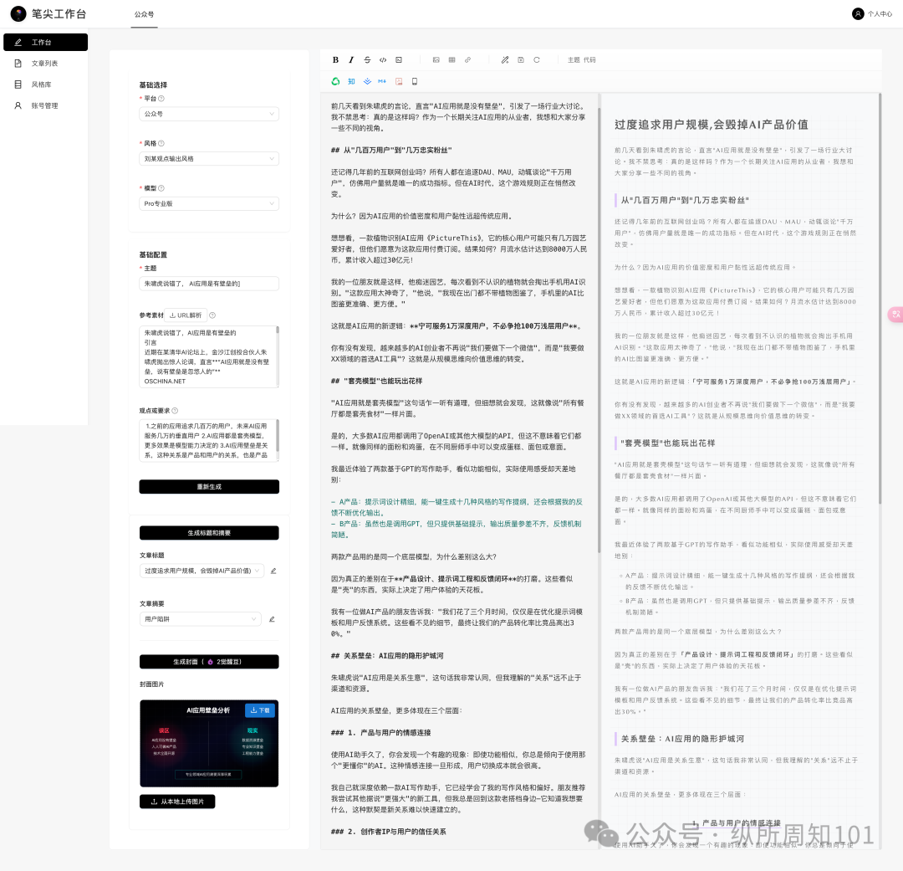Click the URL解析 button

coord(186,315)
